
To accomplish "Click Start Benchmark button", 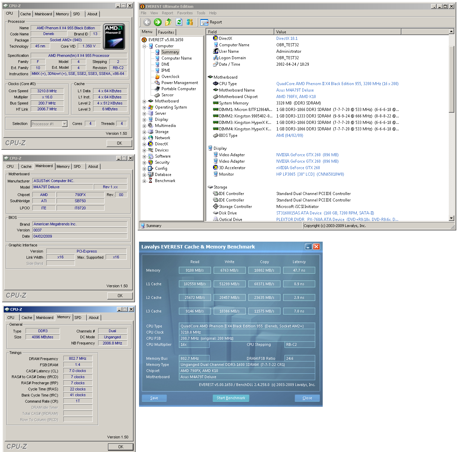I will tap(231, 398).
